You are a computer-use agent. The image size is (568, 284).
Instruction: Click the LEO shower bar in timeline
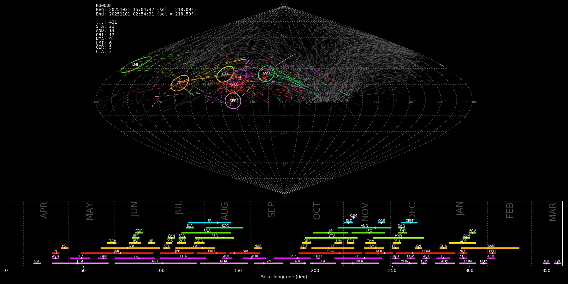(x=369, y=233)
